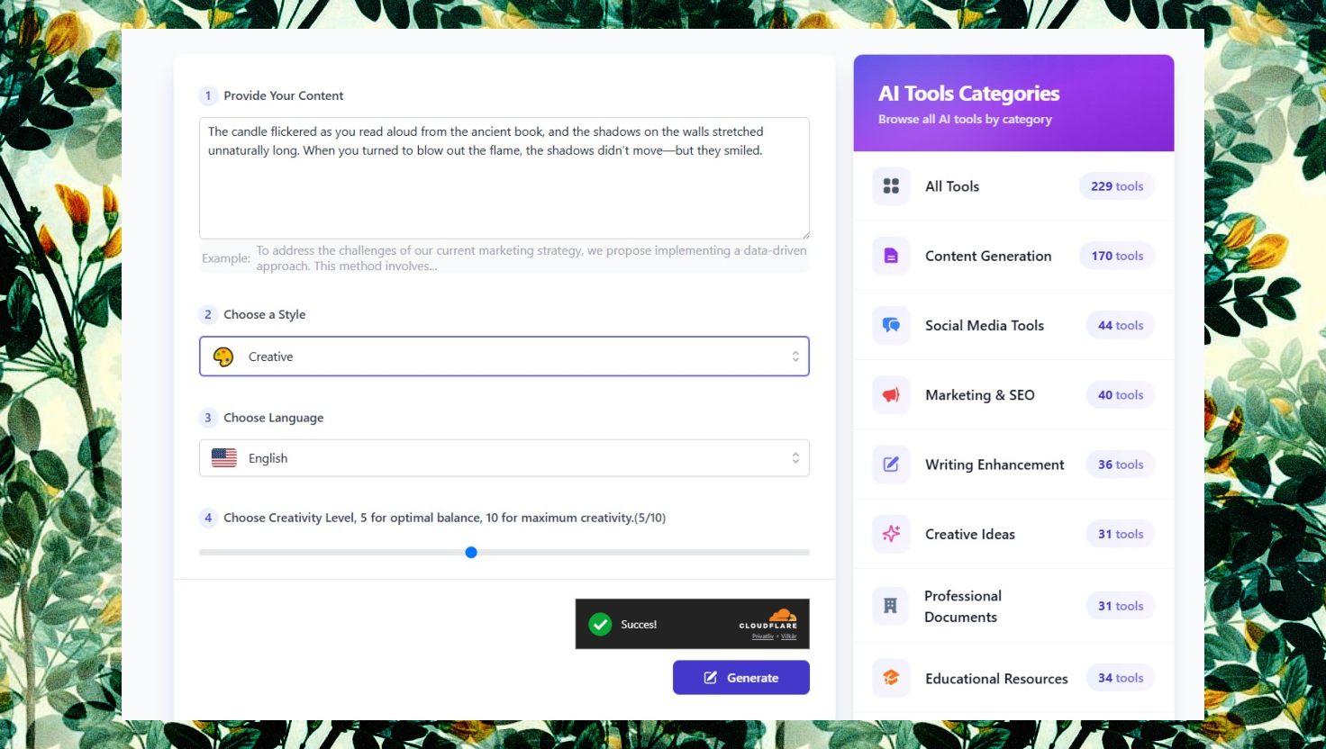This screenshot has width=1326, height=749.
Task: Click the Cloudflare logo in verification widget
Action: click(x=768, y=619)
